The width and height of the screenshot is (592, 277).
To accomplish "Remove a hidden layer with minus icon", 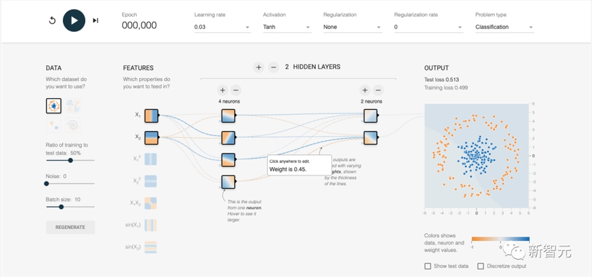I will tap(274, 67).
